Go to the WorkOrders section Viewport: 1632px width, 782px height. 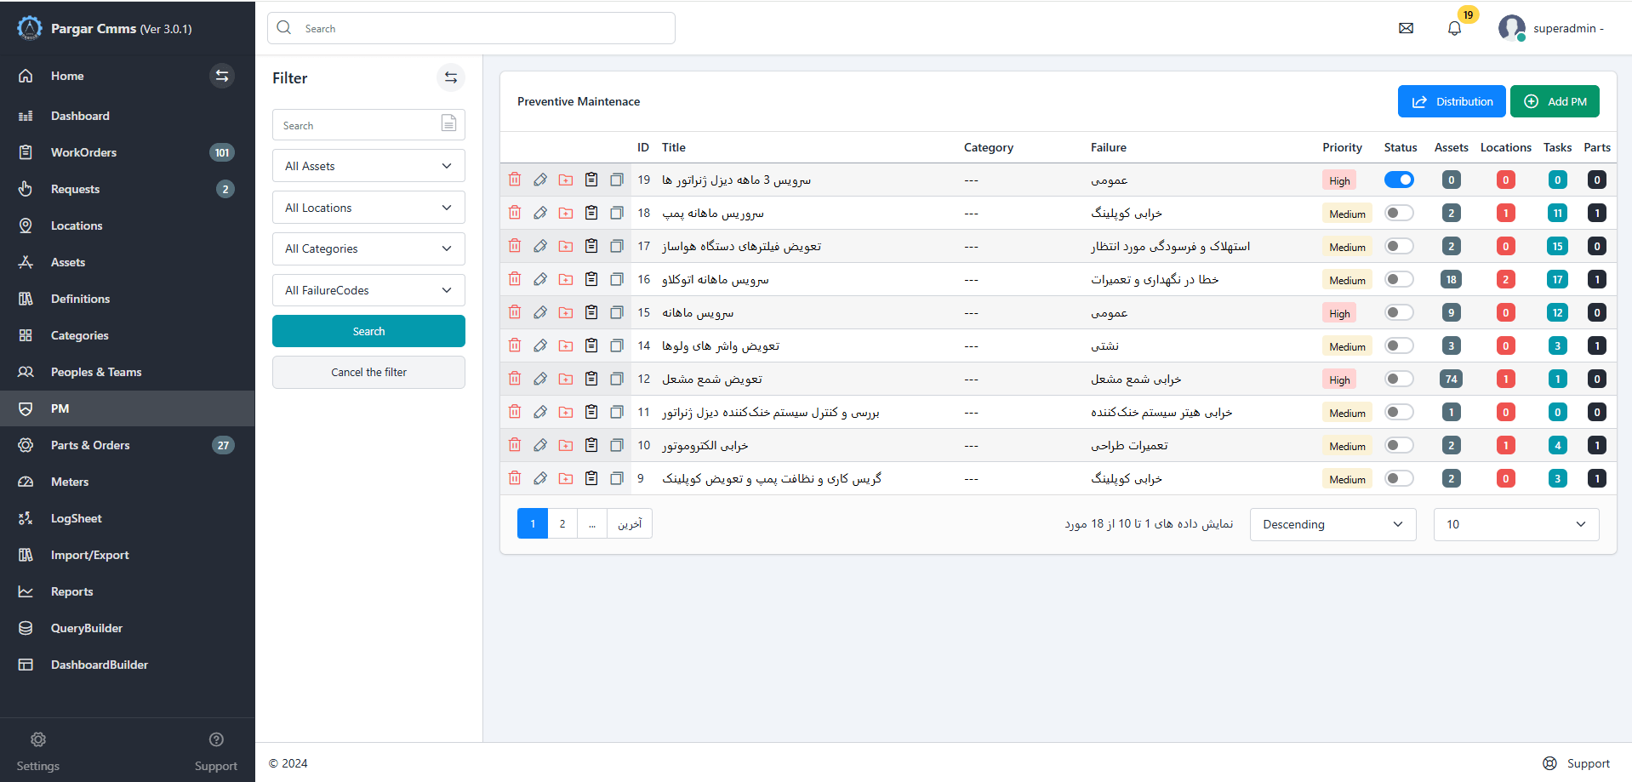83,151
